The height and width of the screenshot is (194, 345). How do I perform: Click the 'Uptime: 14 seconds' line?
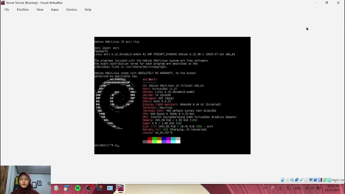157,95
